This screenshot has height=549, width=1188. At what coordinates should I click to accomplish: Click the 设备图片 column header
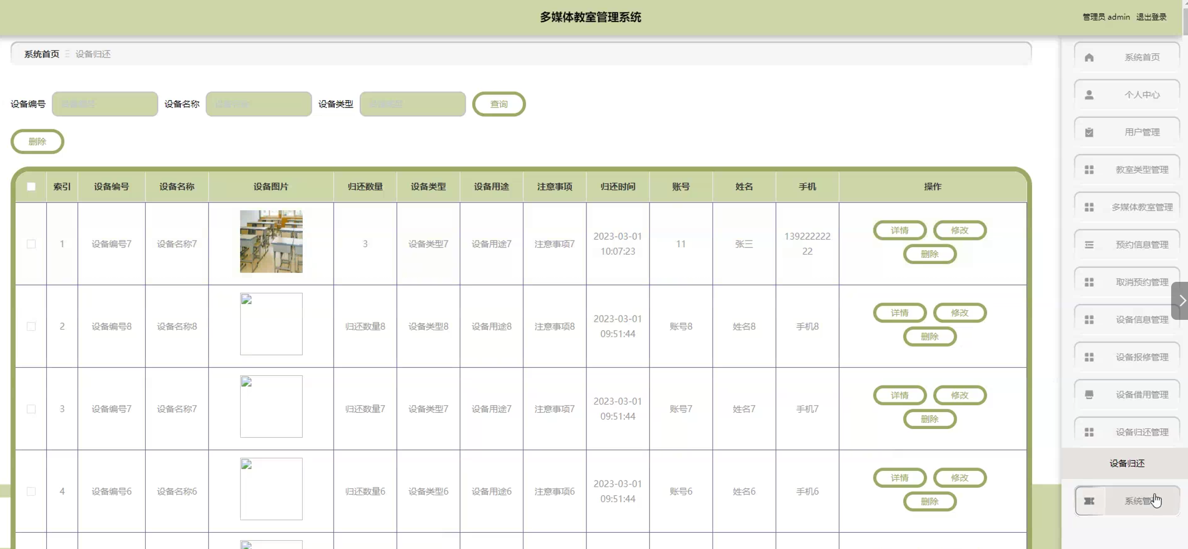(x=271, y=186)
